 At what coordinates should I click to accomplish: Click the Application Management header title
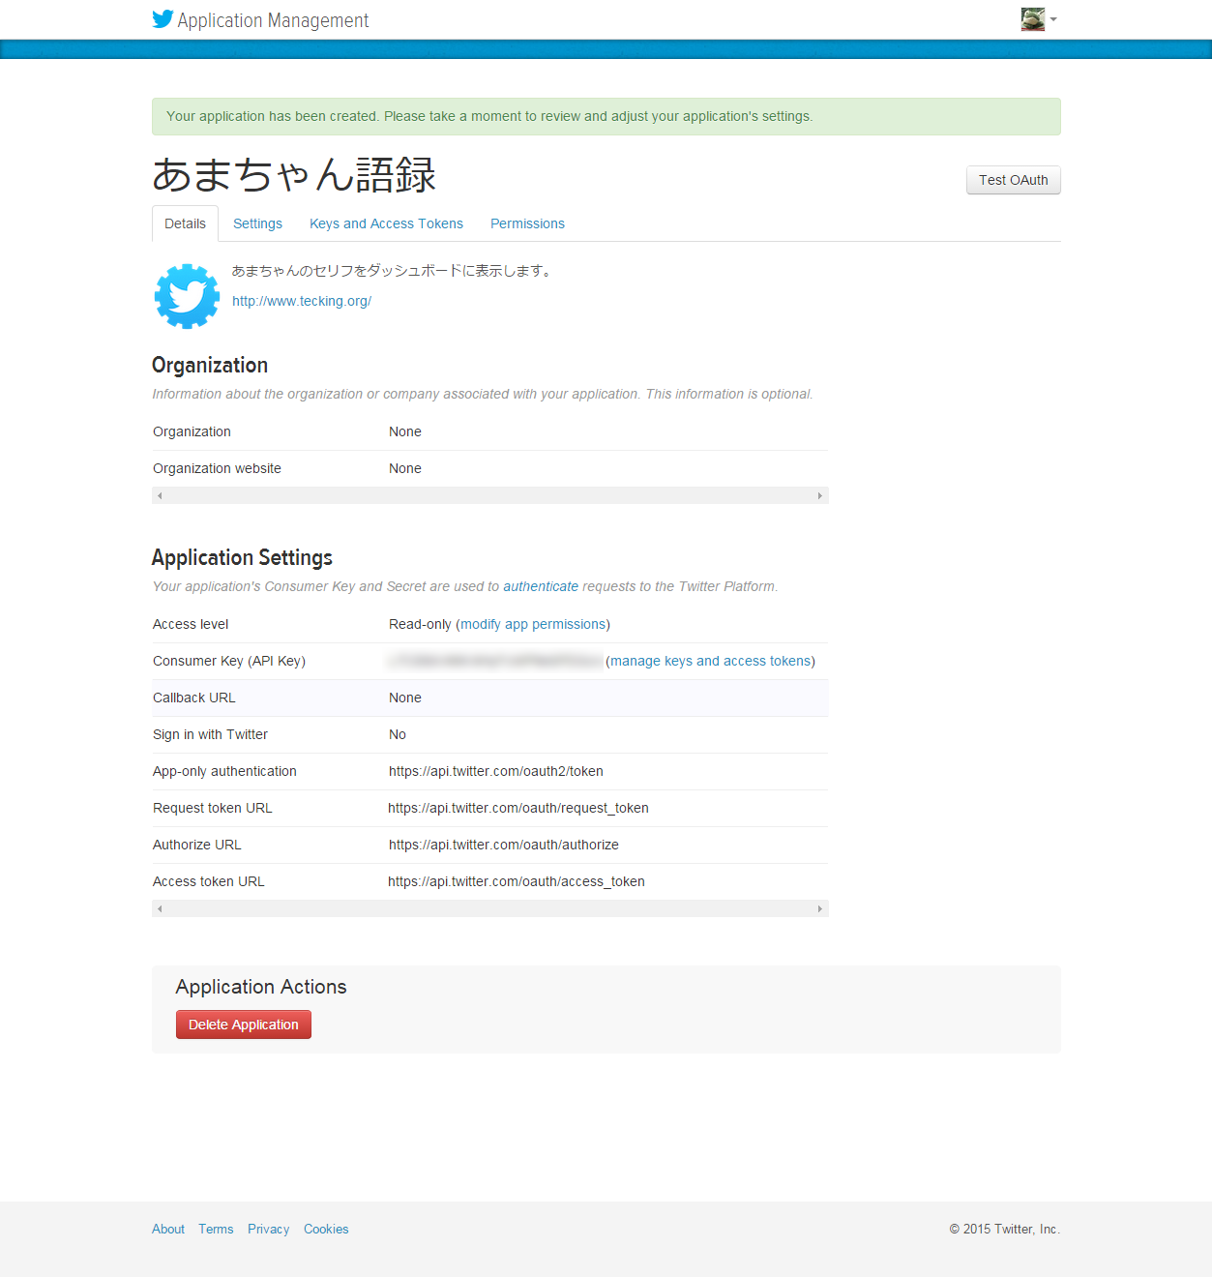tap(273, 20)
